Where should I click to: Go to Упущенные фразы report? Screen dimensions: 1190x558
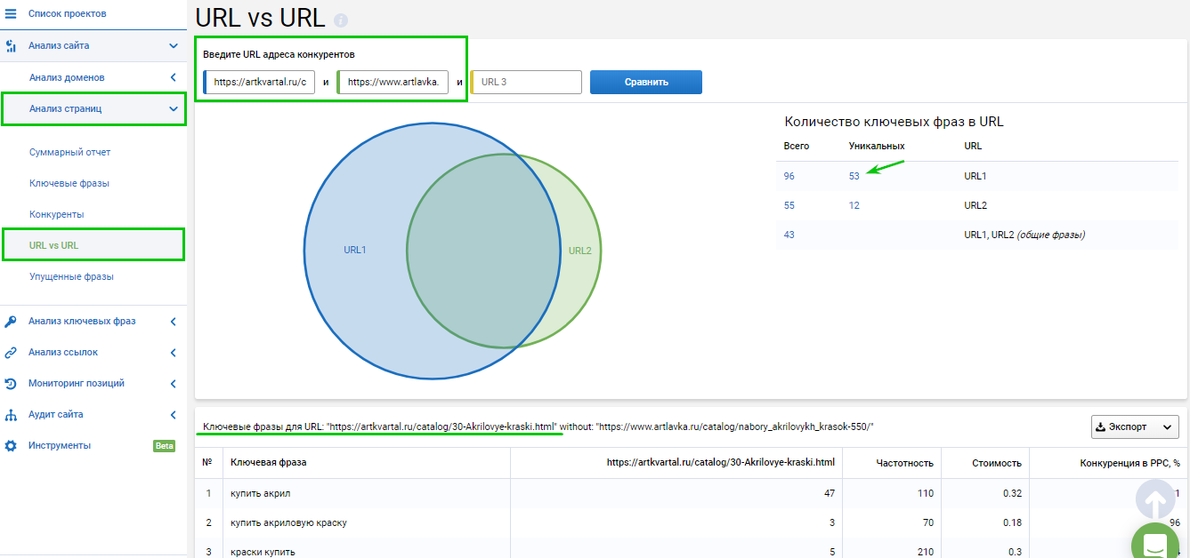pyautogui.click(x=71, y=276)
